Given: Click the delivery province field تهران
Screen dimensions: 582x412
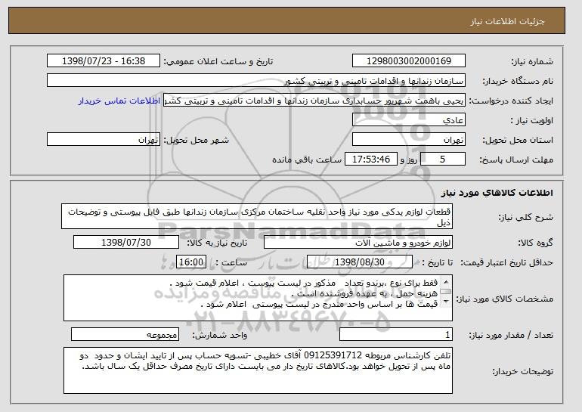Looking at the screenshot, I should tap(409, 140).
